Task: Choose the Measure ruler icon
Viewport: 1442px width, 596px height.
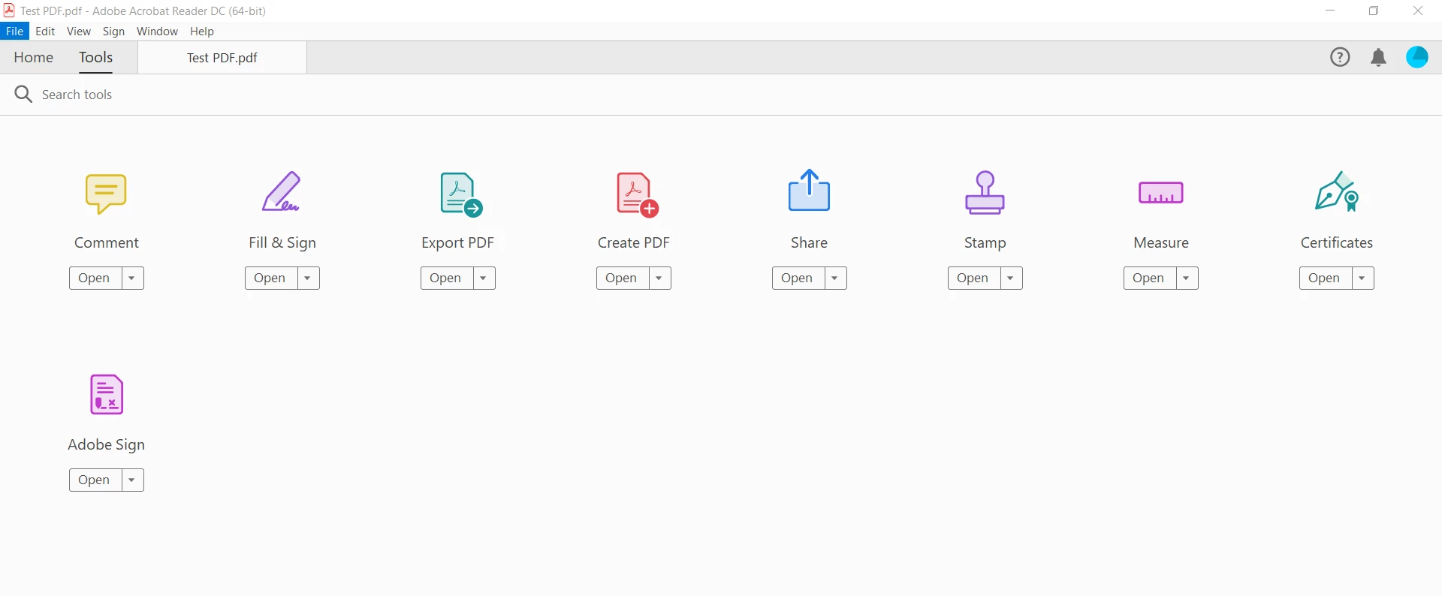Action: coord(1160,193)
